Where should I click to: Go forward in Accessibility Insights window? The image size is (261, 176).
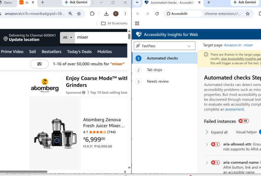147,14
